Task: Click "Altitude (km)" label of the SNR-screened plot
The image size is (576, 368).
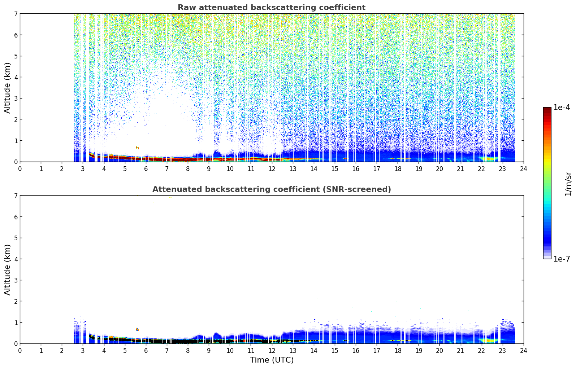Action: 8,270
